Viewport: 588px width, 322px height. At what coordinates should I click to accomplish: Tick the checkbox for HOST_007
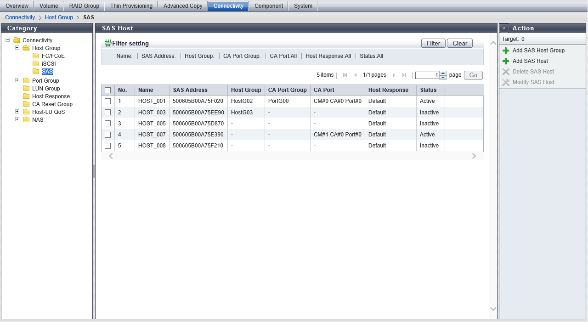(x=108, y=135)
